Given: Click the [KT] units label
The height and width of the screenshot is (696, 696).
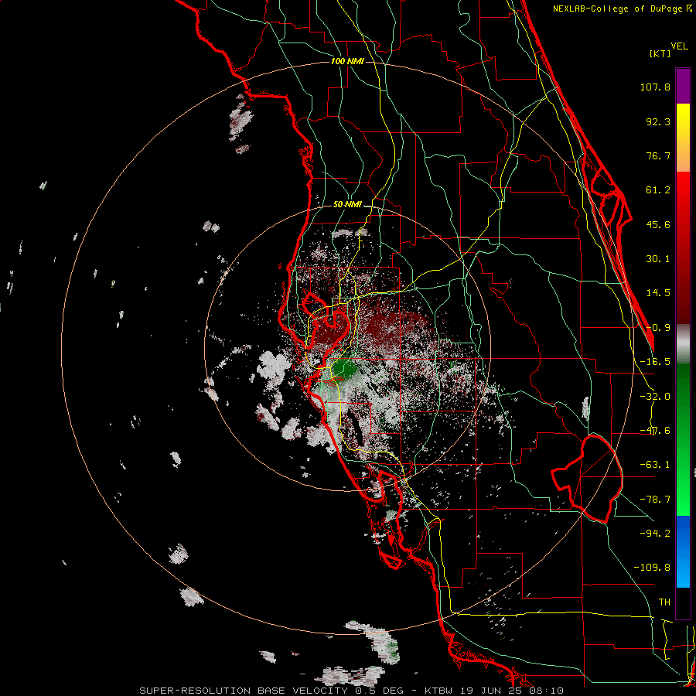Looking at the screenshot, I should [x=660, y=53].
